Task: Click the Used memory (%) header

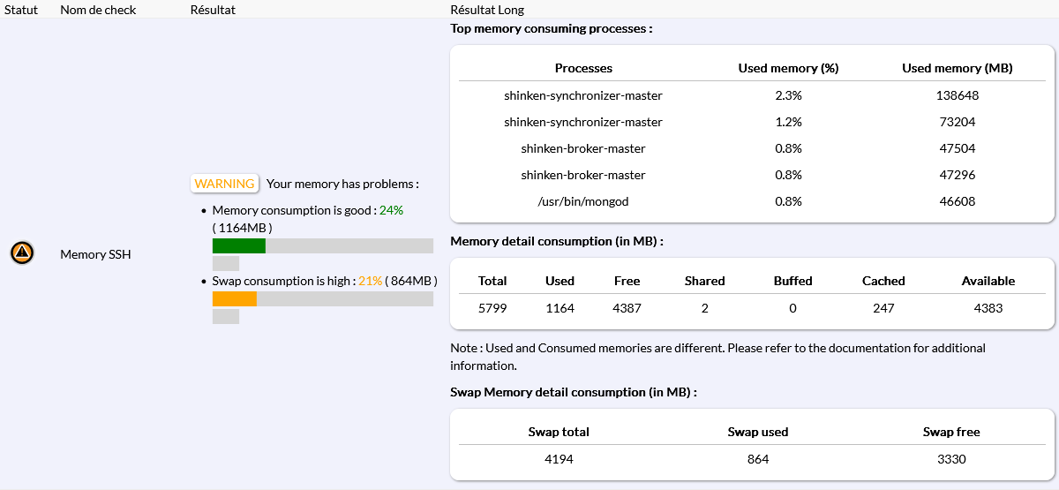Action: click(788, 68)
